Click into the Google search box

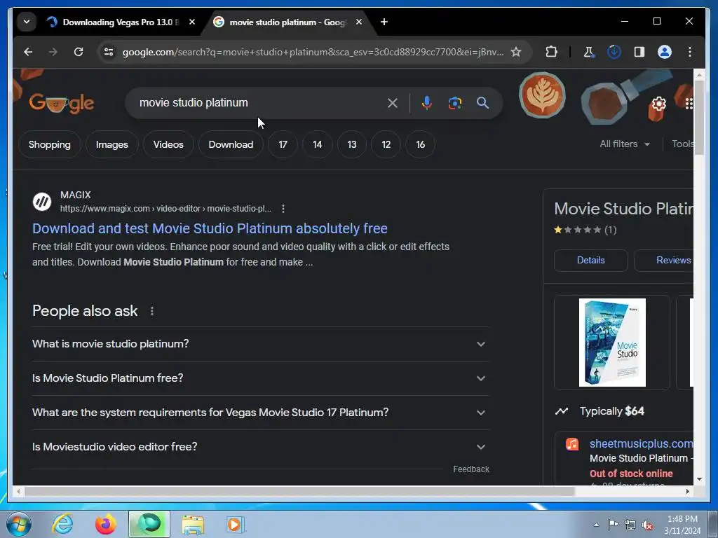pos(257,103)
